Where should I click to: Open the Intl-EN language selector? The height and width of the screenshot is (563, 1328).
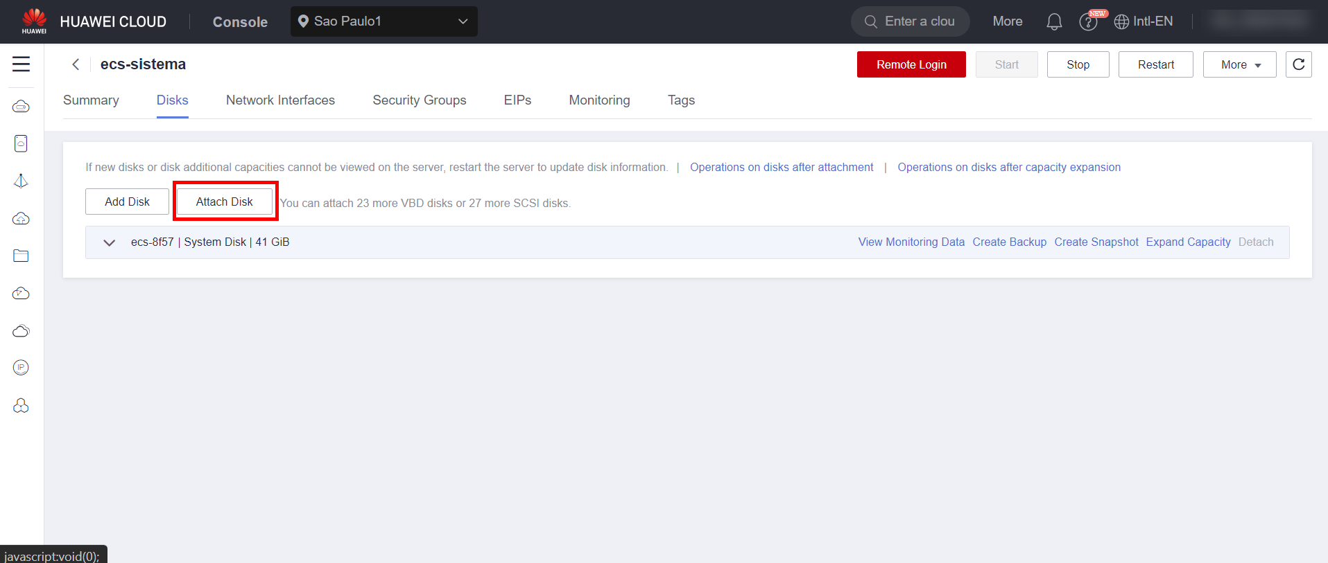click(1144, 21)
